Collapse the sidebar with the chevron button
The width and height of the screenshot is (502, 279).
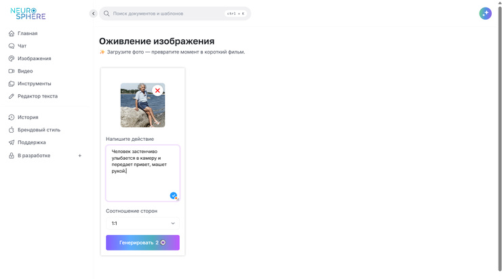pos(93,14)
